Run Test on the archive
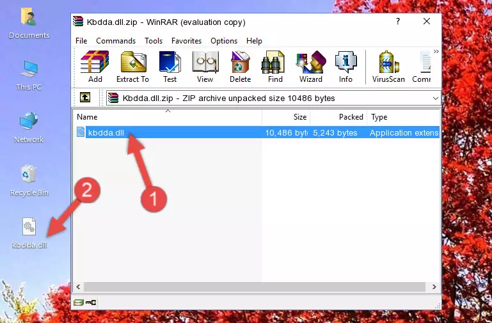Image resolution: width=492 pixels, height=323 pixels. [170, 67]
